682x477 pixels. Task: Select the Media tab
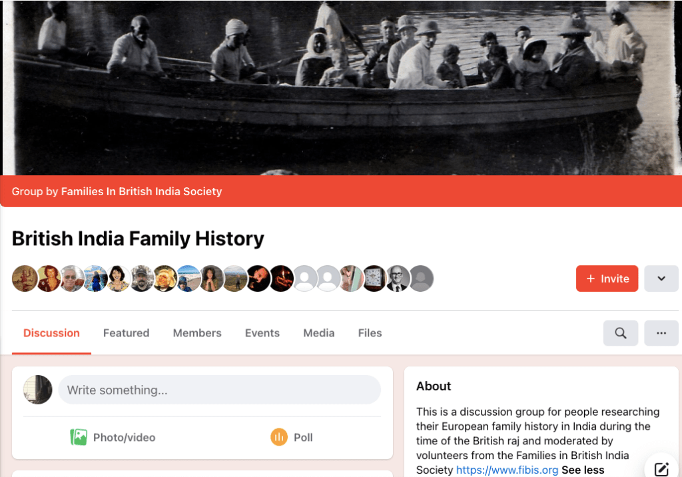[x=319, y=333]
